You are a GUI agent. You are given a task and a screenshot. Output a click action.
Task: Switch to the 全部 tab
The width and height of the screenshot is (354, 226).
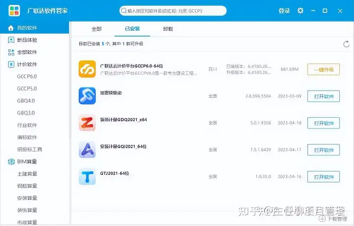point(97,29)
